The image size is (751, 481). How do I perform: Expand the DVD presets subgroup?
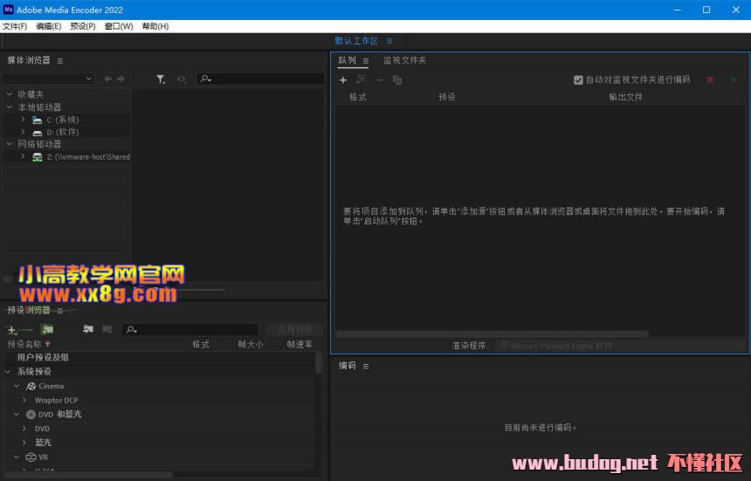point(24,429)
